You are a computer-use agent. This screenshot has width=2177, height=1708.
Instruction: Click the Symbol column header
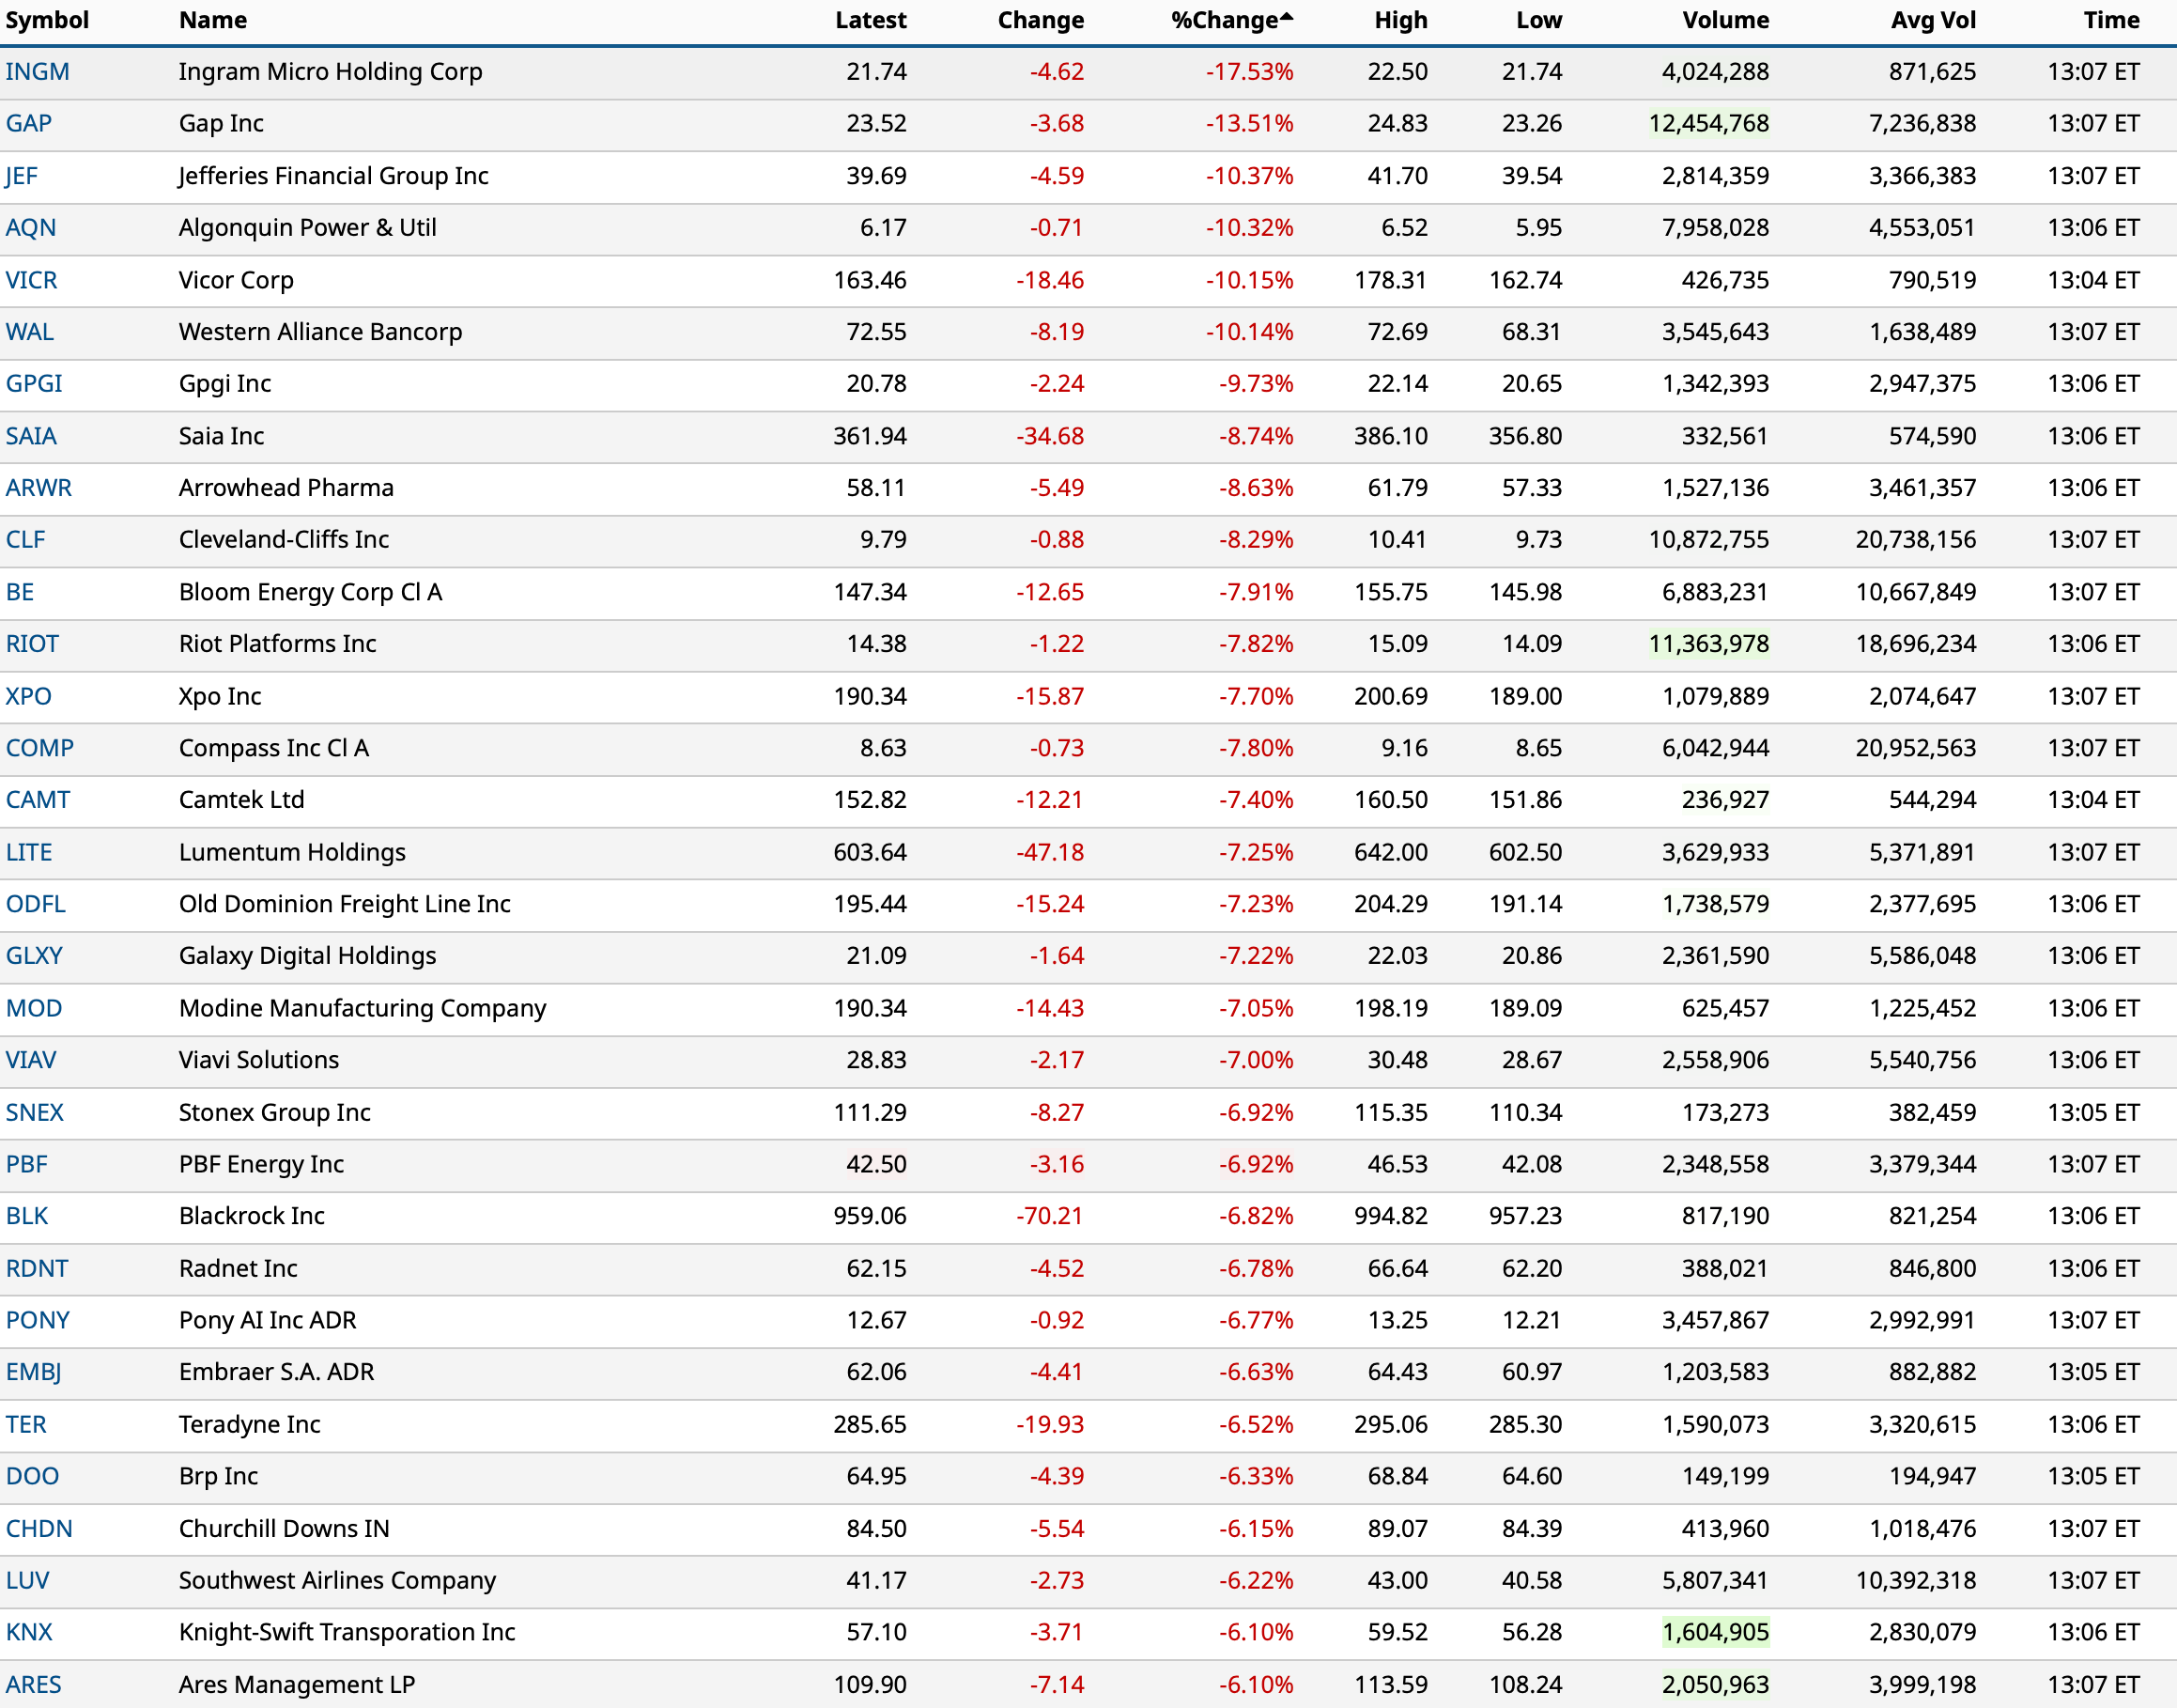coord(47,20)
